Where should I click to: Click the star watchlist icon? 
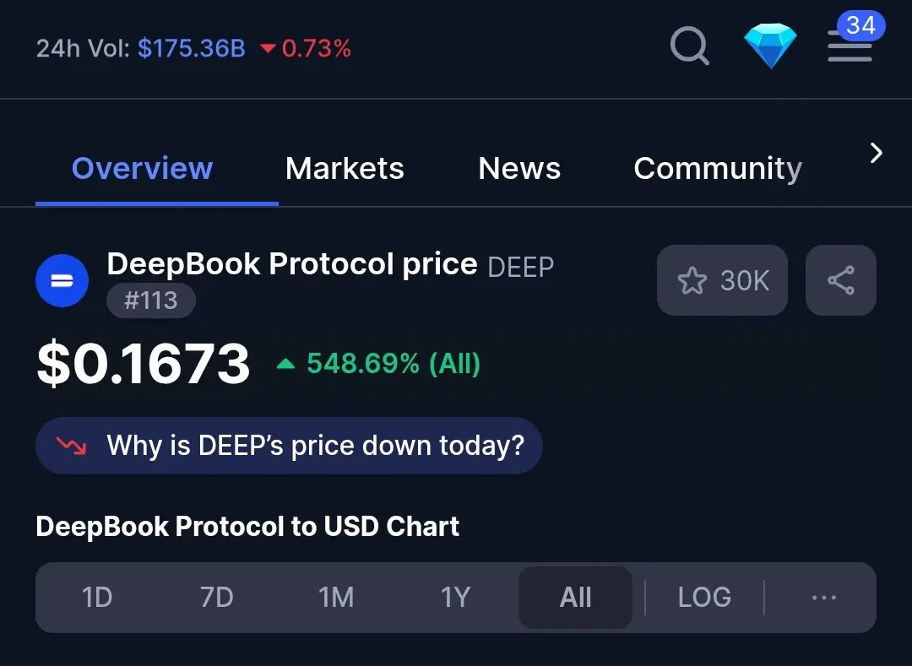692,281
